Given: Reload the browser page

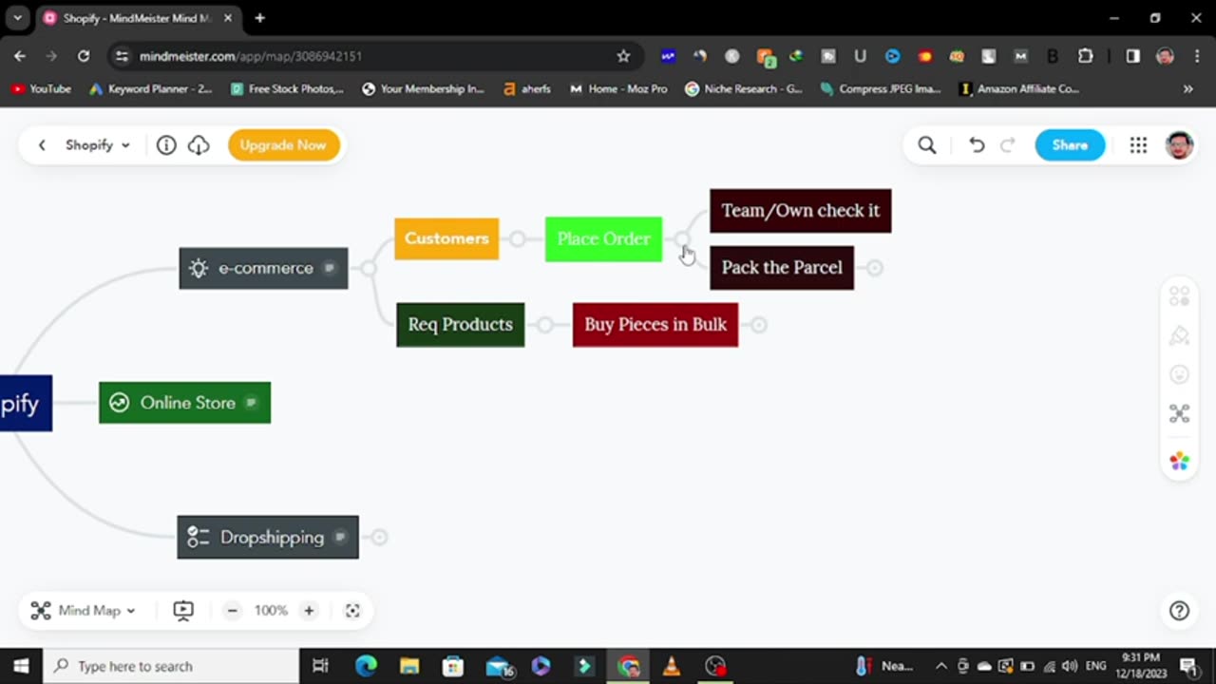Looking at the screenshot, I should (84, 56).
